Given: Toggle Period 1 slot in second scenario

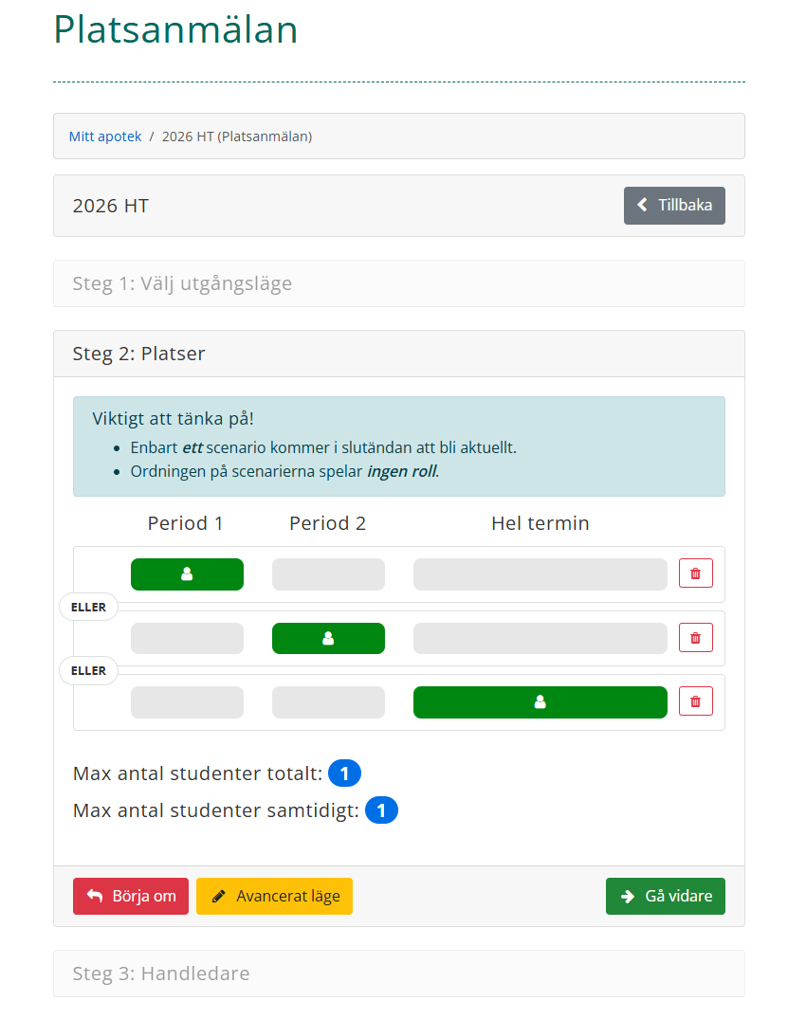Looking at the screenshot, I should tap(187, 638).
